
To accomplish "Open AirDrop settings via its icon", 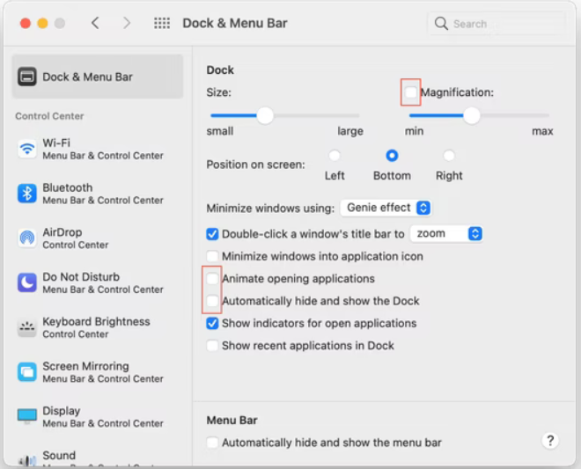I will point(27,238).
